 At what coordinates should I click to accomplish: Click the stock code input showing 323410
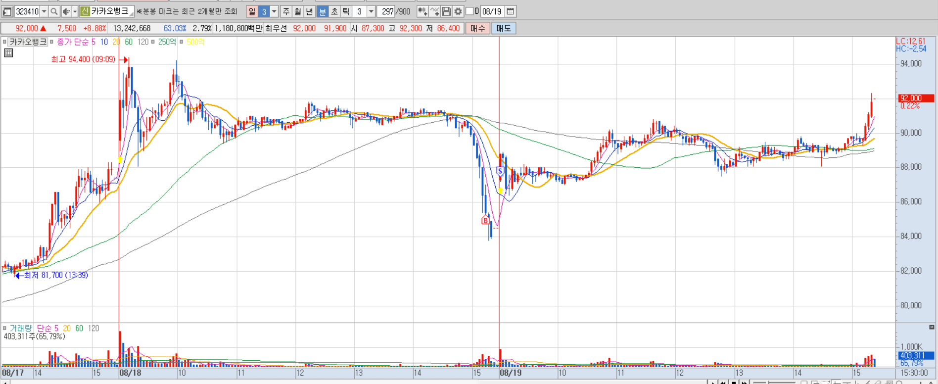[27, 11]
